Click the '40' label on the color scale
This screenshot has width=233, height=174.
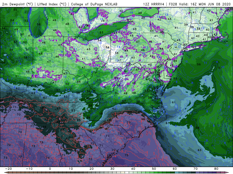pyautogui.click(x=133, y=169)
